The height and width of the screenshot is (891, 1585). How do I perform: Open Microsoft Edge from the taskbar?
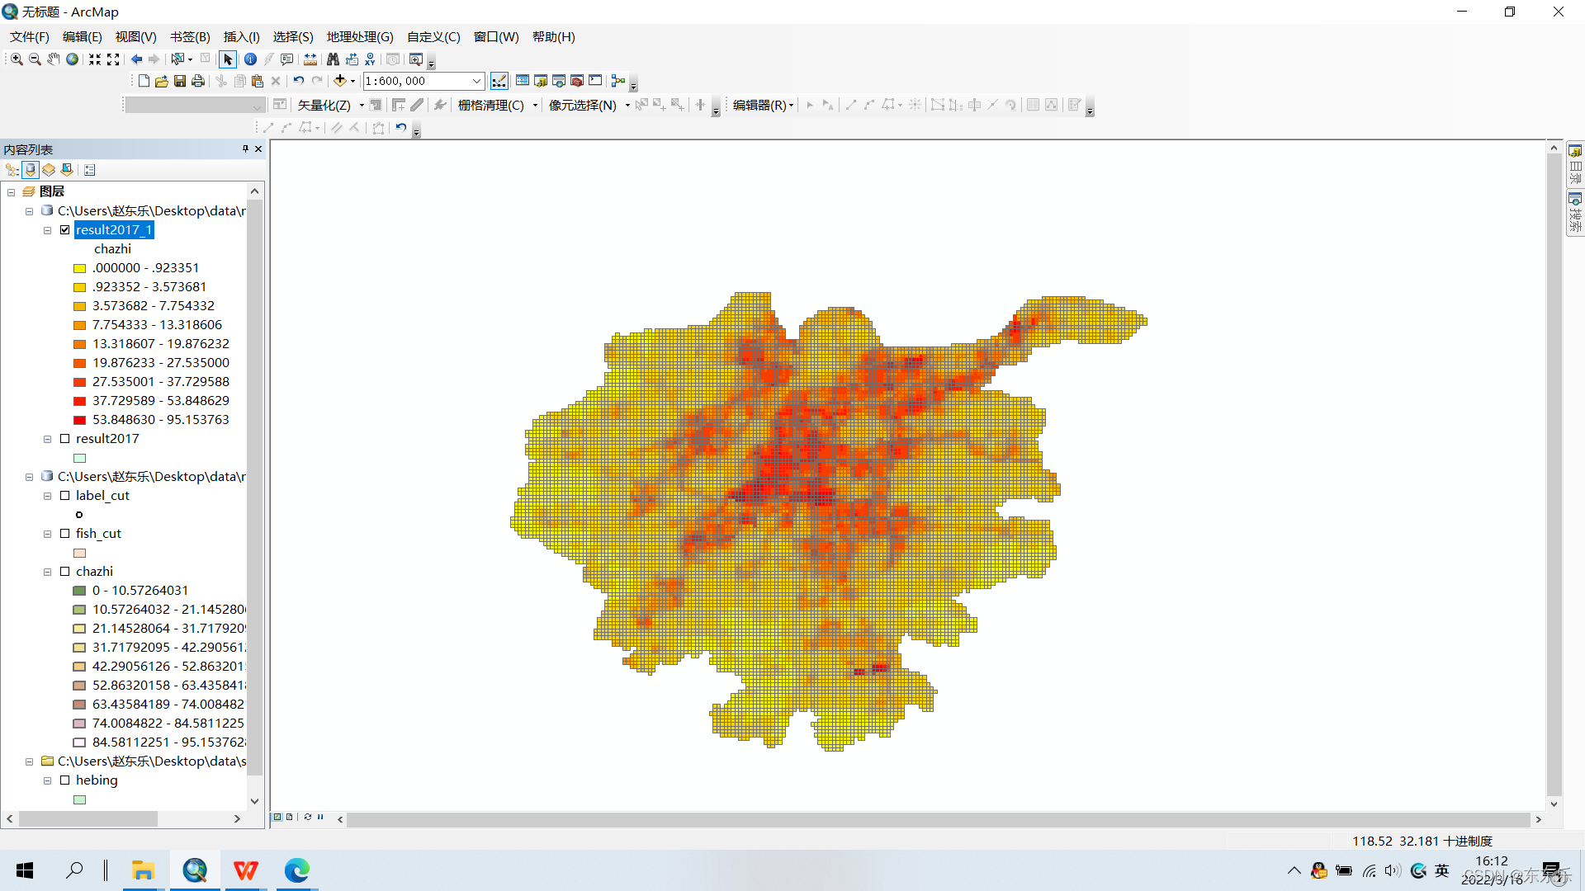click(296, 870)
